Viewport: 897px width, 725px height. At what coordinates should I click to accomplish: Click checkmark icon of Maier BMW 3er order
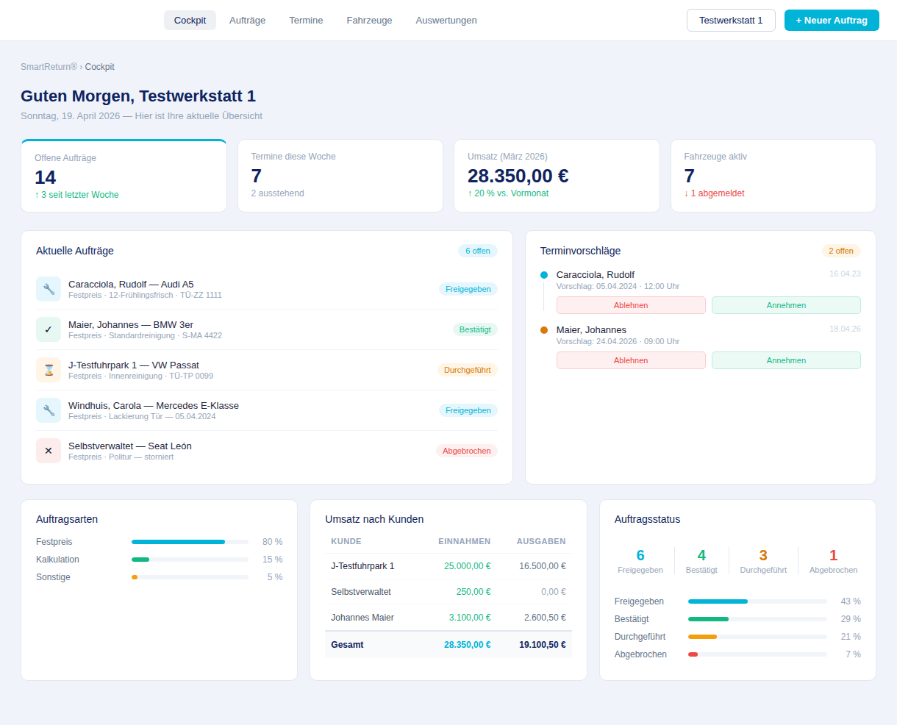(x=49, y=329)
